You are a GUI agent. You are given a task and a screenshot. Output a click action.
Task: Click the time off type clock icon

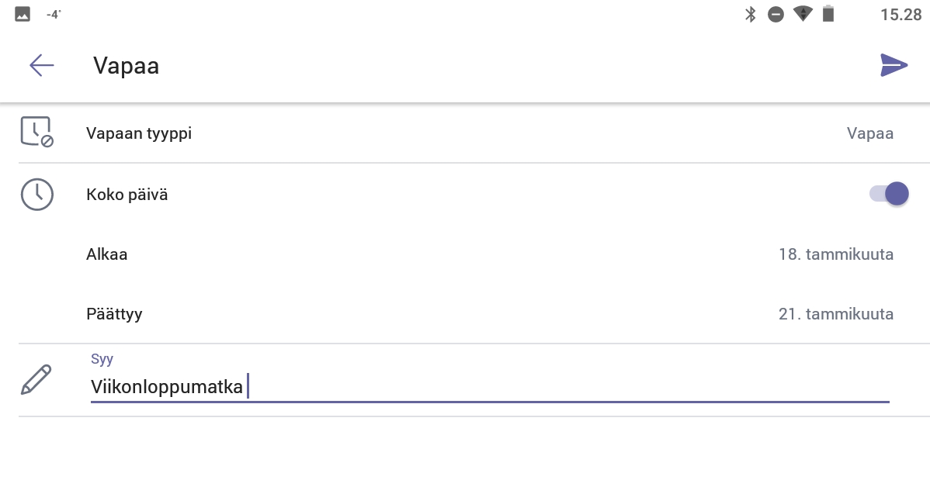(x=36, y=133)
